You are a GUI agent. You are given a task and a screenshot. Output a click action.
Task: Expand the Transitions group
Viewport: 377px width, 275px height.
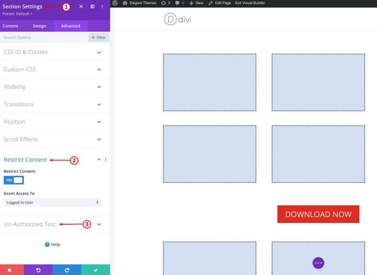55,105
